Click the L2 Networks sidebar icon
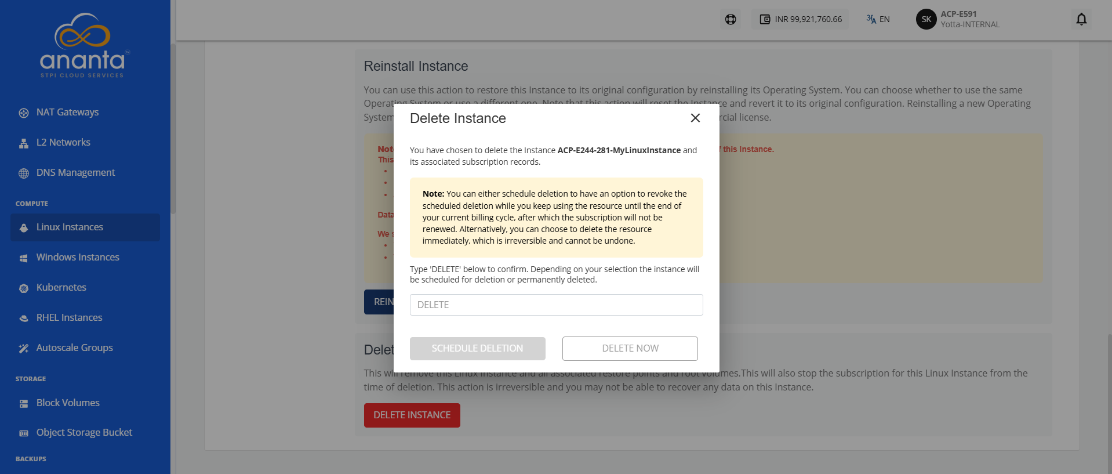The width and height of the screenshot is (1112, 474). [x=24, y=143]
